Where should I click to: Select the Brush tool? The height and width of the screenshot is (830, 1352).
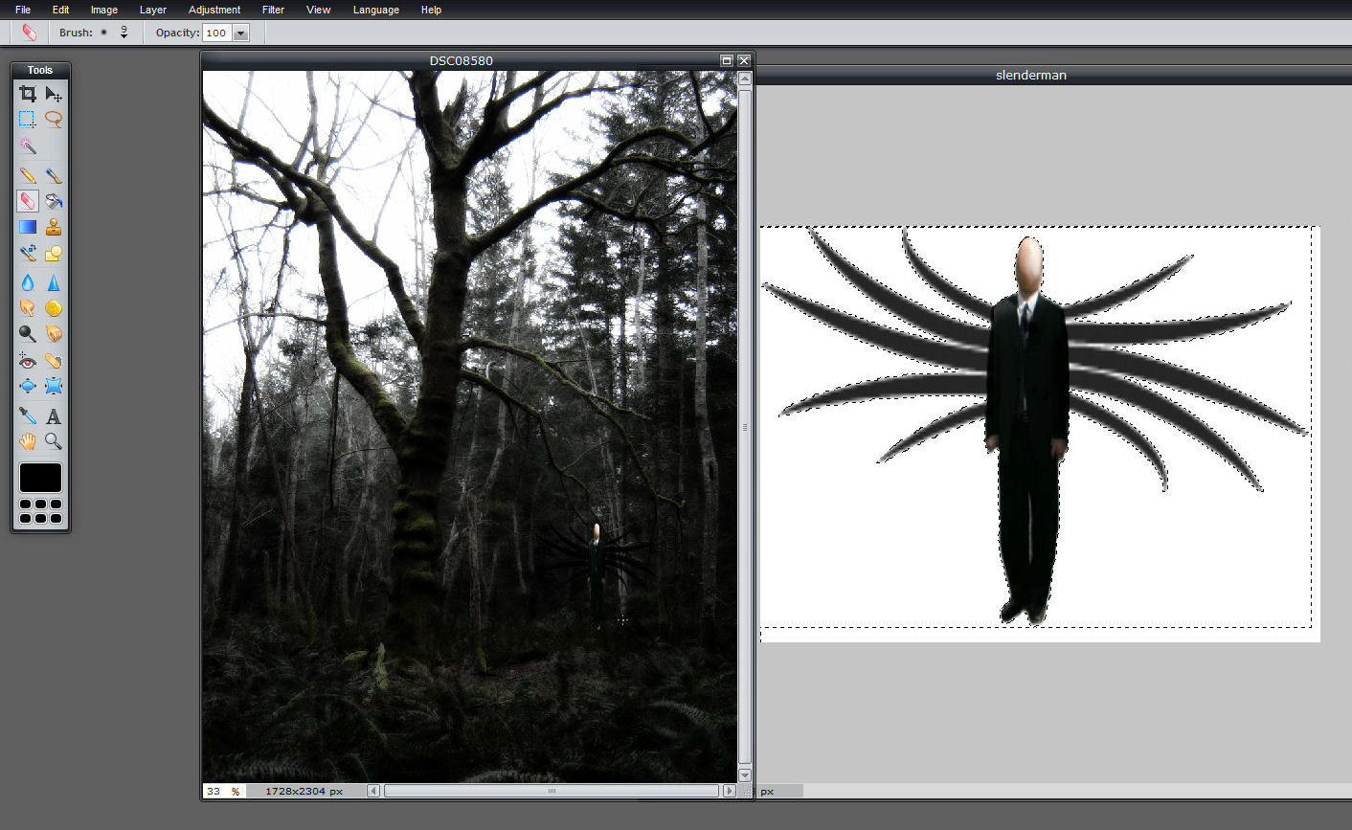54,176
